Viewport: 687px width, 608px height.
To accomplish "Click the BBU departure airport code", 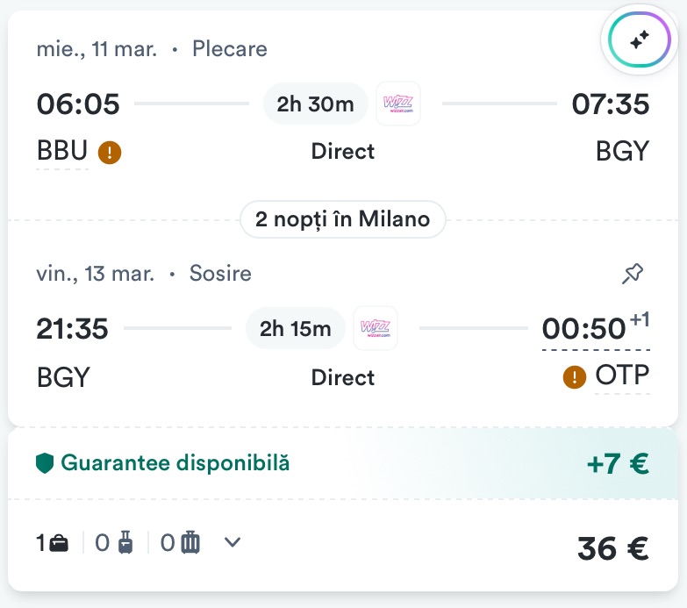I will [x=62, y=152].
